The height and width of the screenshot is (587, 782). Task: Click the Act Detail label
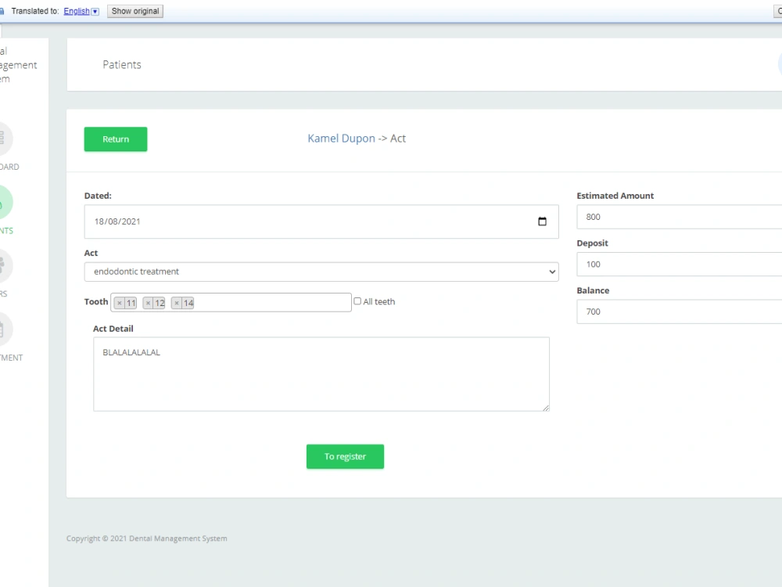(x=113, y=329)
